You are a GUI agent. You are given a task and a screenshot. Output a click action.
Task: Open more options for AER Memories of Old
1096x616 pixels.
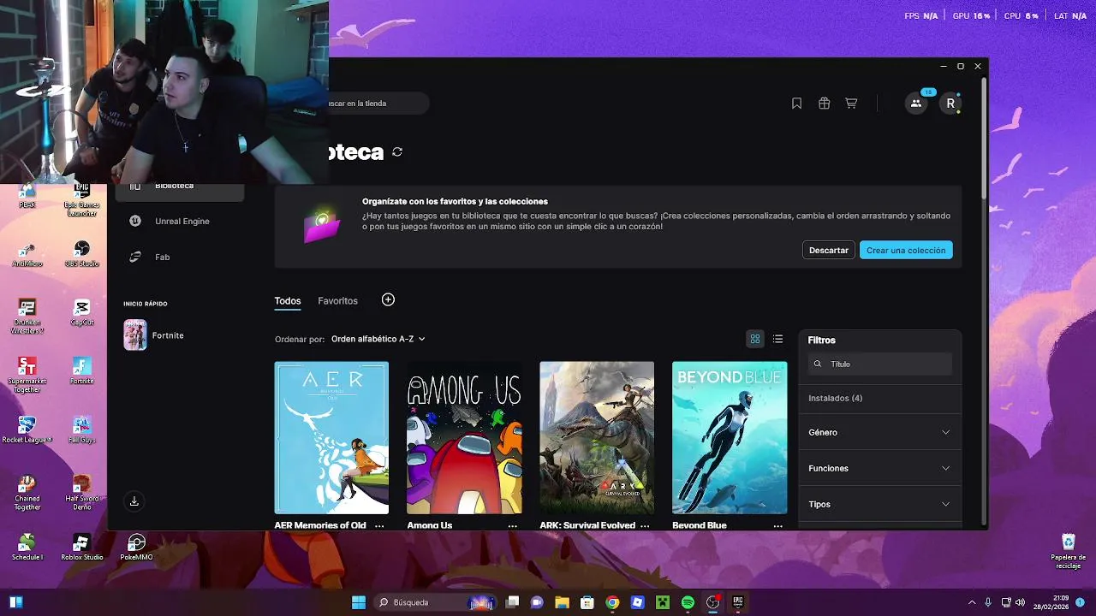point(379,525)
